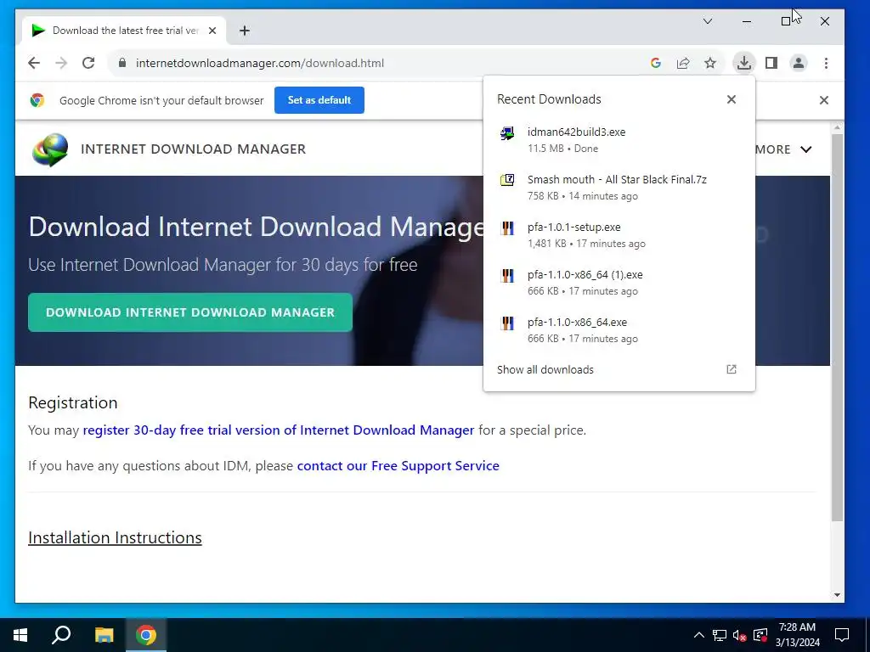Screen dimensions: 870x652
Task: Expand the MORE navigation menu
Action: point(783,149)
